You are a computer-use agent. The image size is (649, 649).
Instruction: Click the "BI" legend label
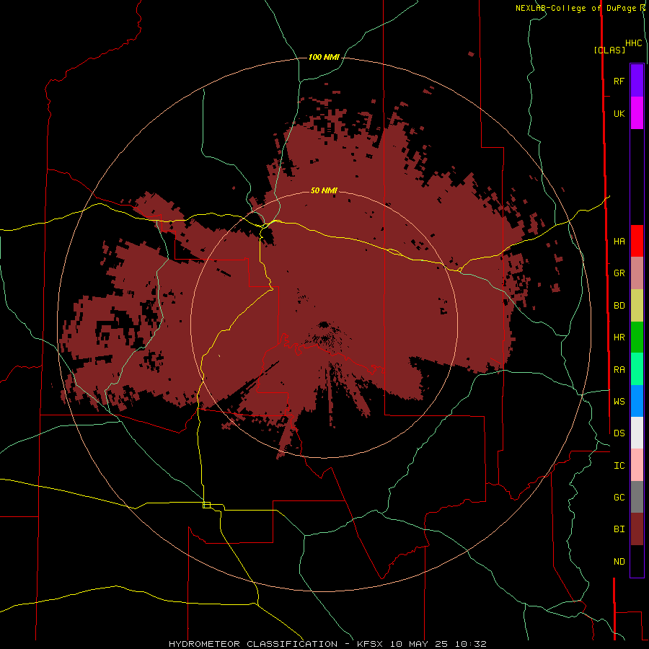click(619, 529)
